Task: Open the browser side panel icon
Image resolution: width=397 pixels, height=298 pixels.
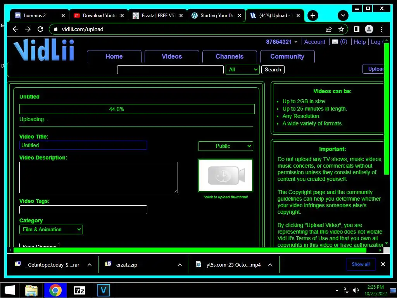Action: (x=357, y=29)
